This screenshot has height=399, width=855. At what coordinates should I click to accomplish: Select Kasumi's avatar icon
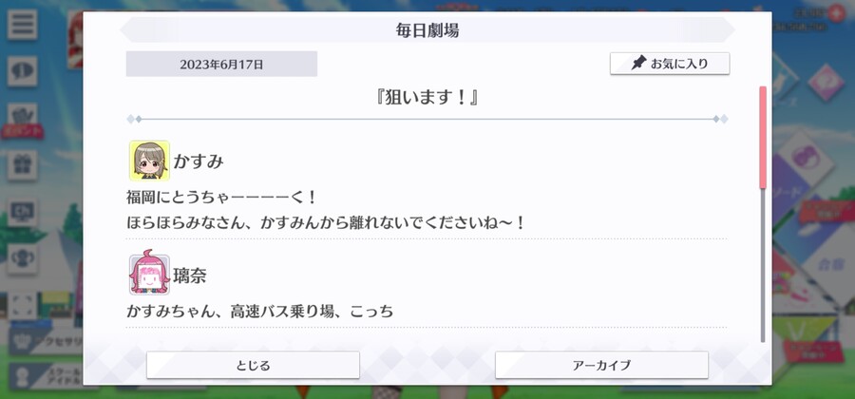click(x=149, y=161)
